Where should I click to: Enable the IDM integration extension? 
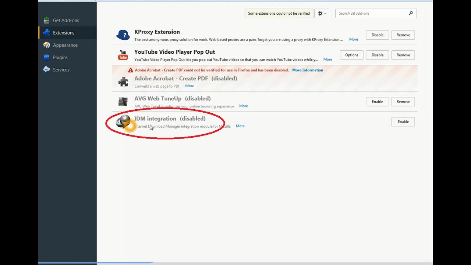pyautogui.click(x=403, y=121)
